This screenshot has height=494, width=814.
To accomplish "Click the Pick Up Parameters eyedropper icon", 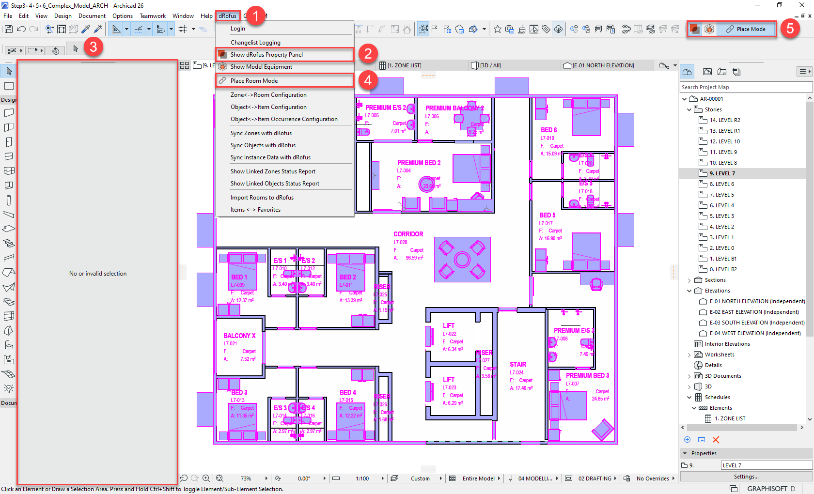I will [x=86, y=29].
